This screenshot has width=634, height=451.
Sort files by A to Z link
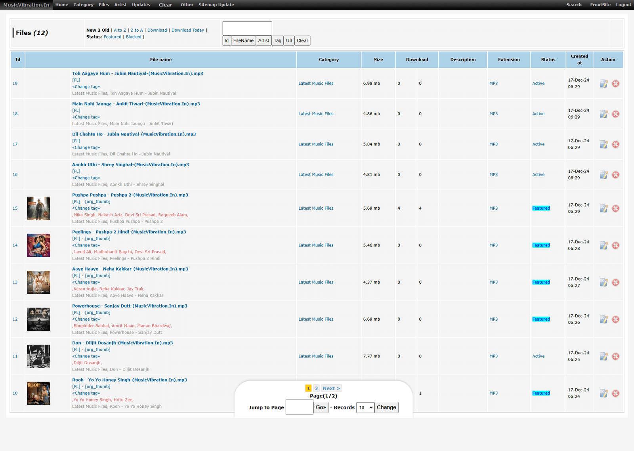tap(120, 30)
